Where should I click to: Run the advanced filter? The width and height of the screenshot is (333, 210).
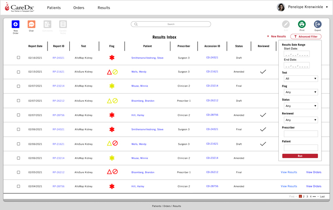(300, 156)
